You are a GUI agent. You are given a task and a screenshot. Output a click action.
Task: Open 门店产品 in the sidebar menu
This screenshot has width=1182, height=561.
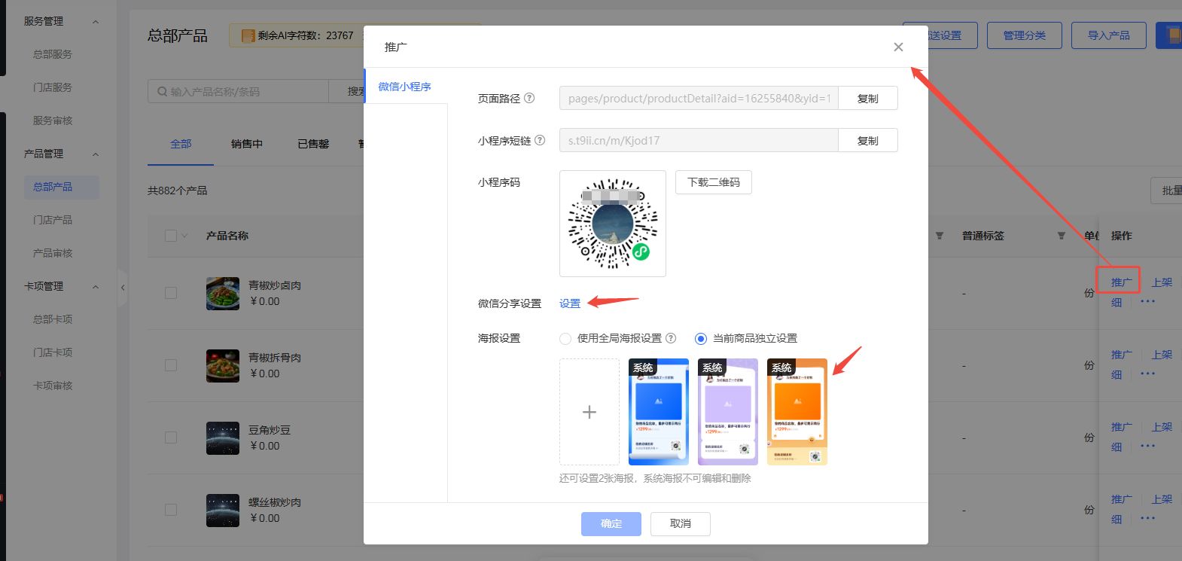(x=53, y=220)
